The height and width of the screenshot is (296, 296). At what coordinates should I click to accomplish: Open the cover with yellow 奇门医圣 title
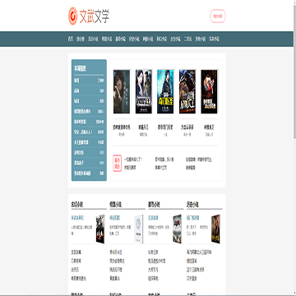165,91
